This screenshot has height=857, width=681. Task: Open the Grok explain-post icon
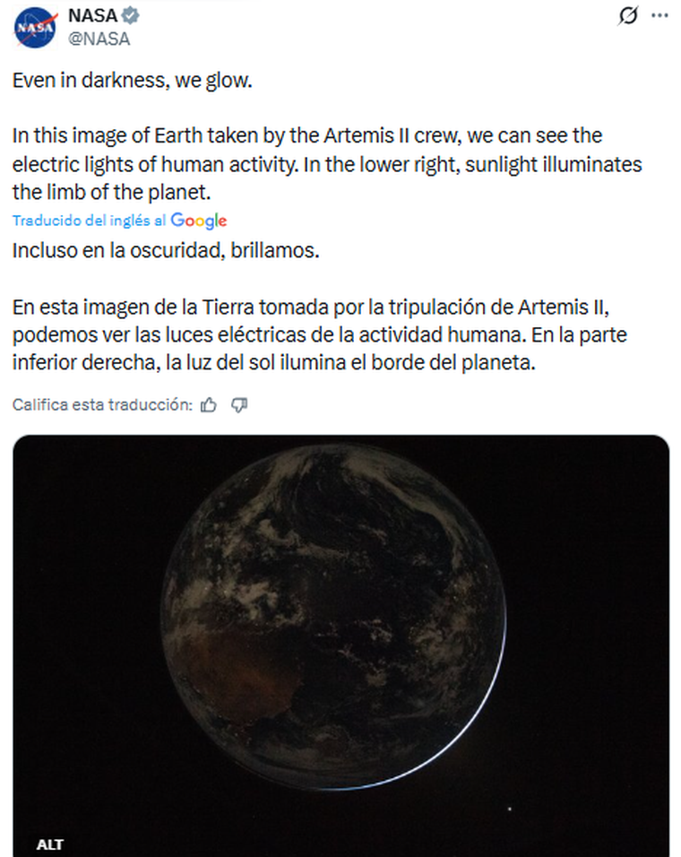[x=628, y=16]
